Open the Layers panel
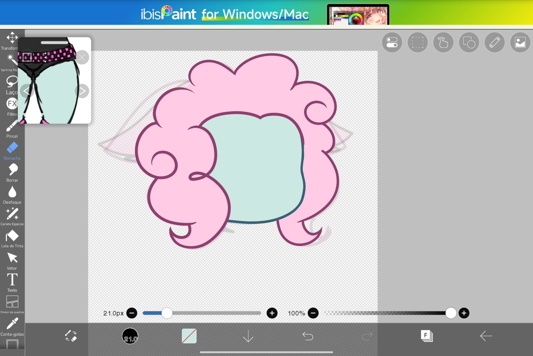 coord(427,336)
